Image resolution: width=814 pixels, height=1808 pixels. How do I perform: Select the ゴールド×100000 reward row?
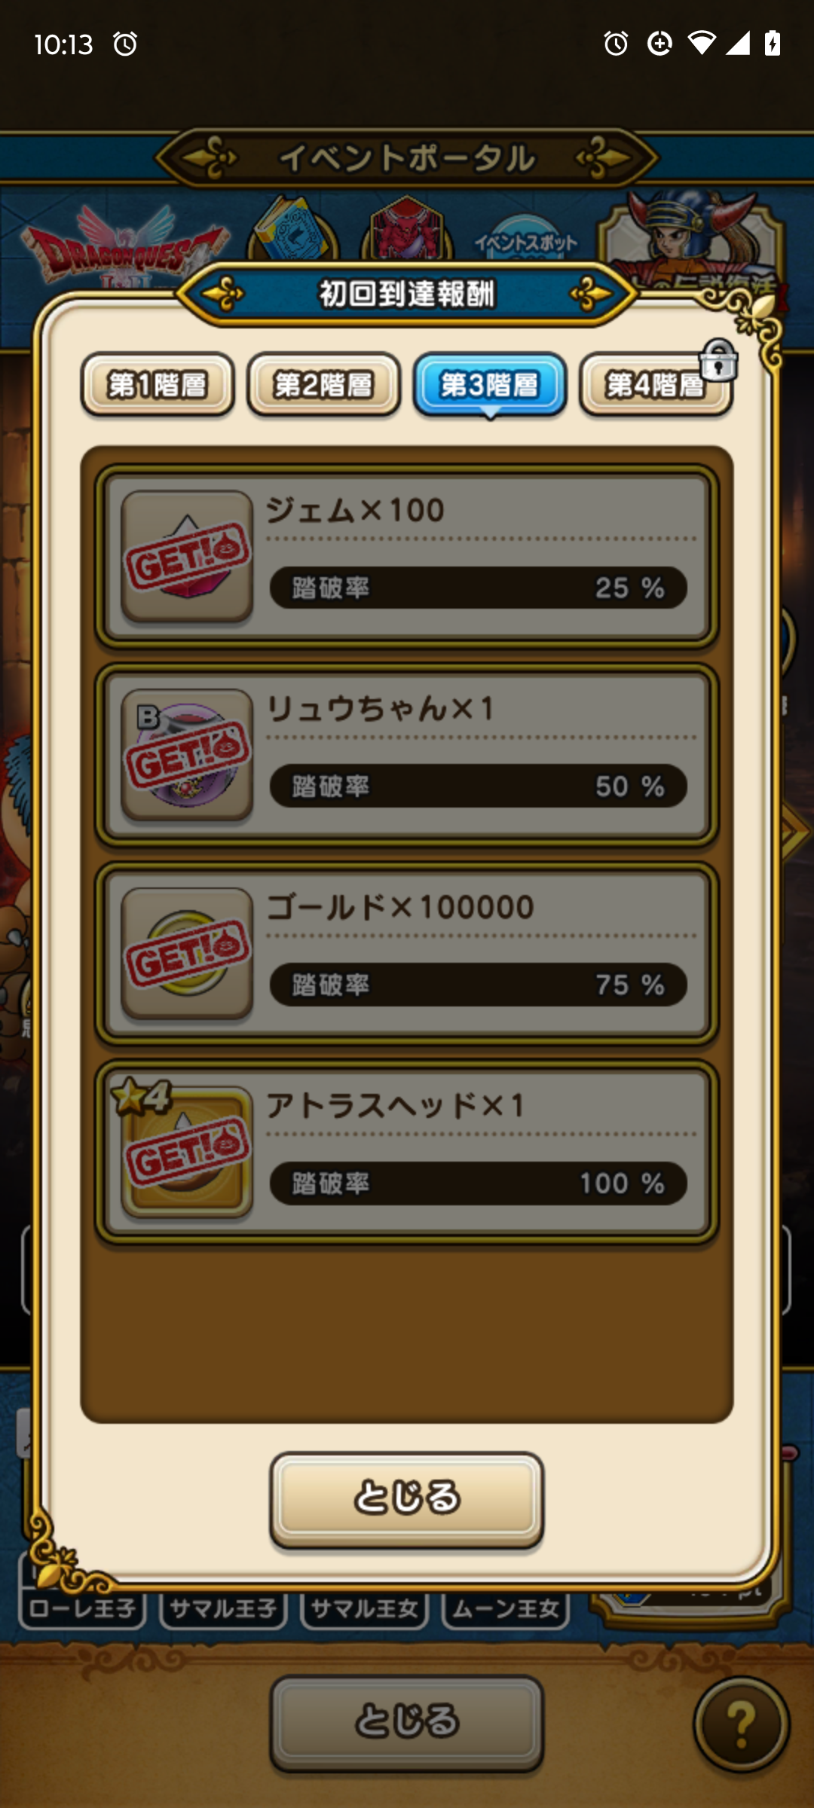[x=407, y=954]
